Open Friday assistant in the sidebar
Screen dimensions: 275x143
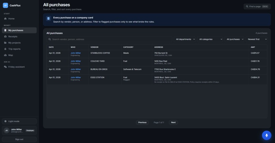(x=19, y=67)
